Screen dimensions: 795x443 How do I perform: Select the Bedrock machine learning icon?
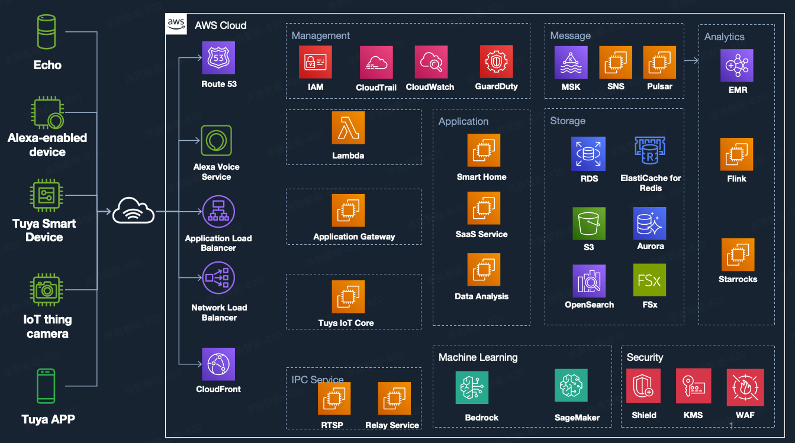(x=472, y=387)
